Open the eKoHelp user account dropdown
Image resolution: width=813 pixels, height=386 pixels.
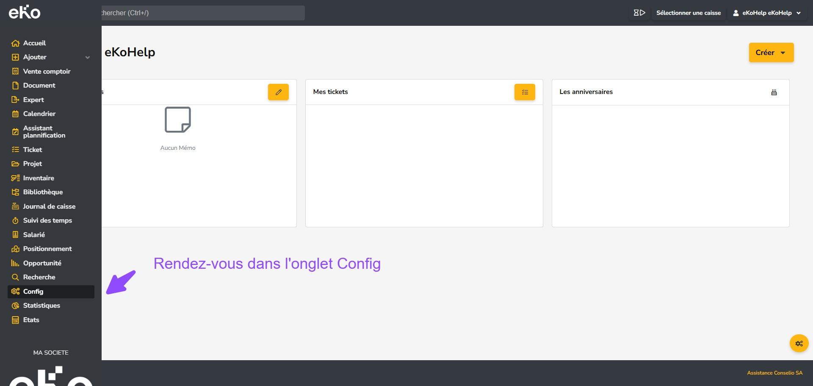[766, 13]
